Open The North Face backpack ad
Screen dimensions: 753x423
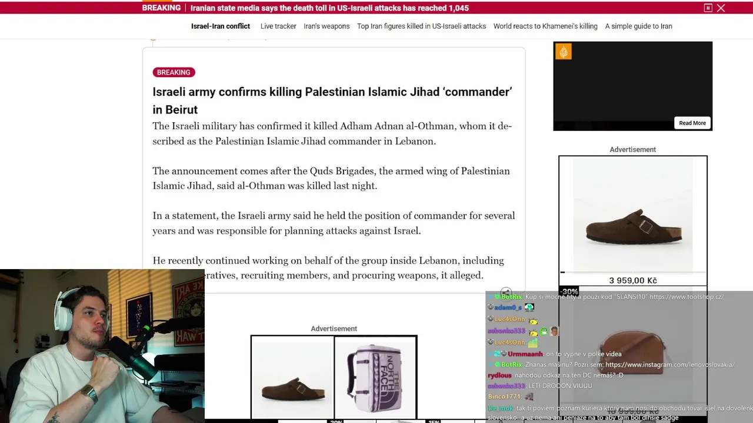[375, 377]
